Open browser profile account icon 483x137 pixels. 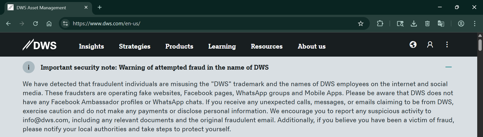coord(461,24)
